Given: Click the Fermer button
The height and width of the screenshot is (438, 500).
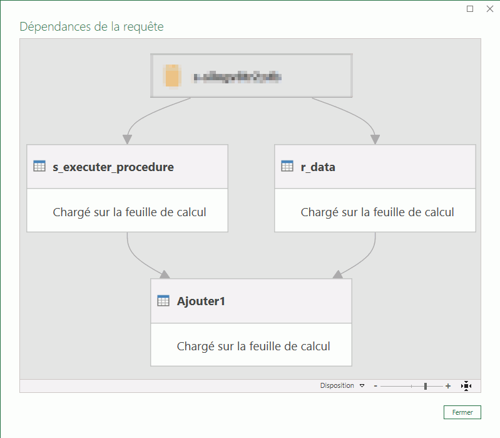Looking at the screenshot, I should [x=462, y=412].
